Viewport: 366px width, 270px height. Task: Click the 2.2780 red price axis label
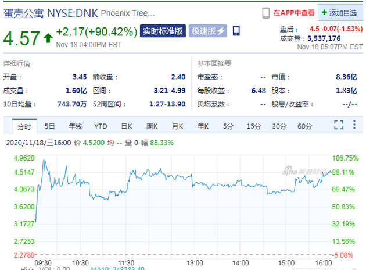pos(24,255)
